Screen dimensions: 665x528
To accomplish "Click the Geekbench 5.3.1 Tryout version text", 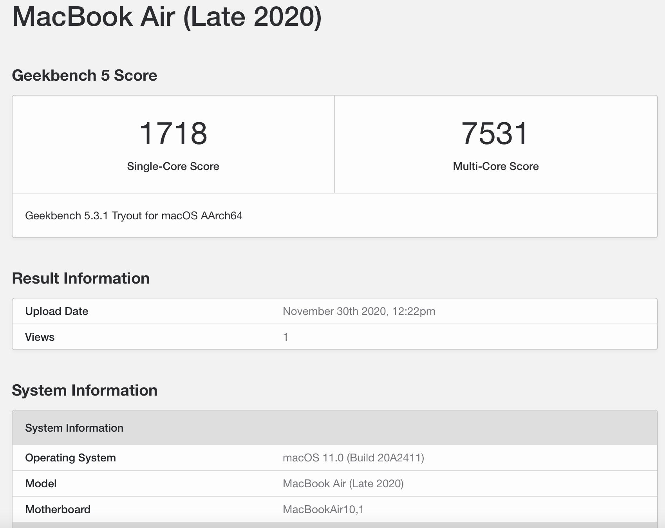I will click(134, 215).
